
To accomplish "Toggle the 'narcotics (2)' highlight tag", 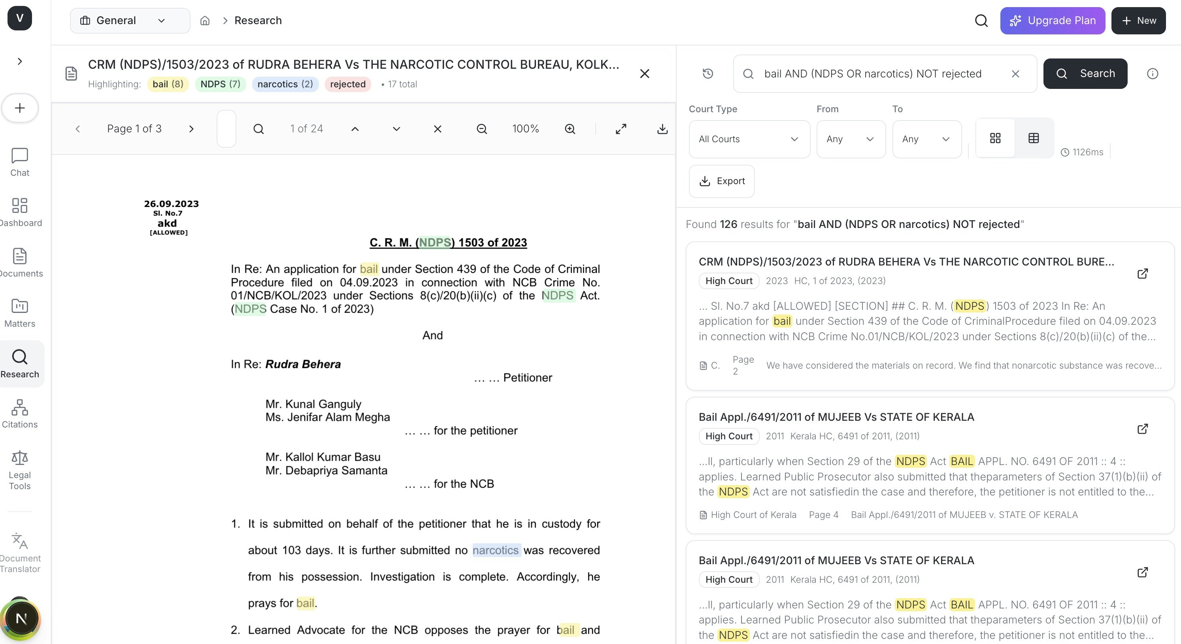I will point(285,84).
